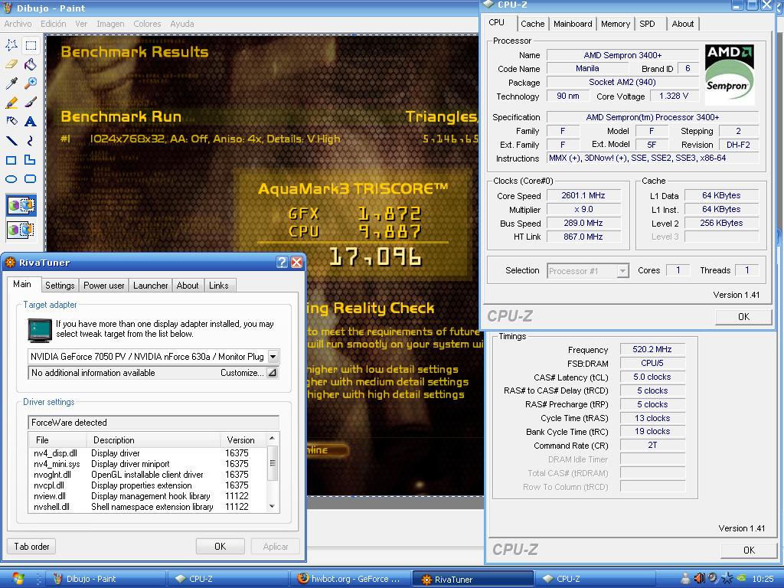Image resolution: width=784 pixels, height=588 pixels.
Task: Sort driver list by the Version column header
Action: (x=243, y=440)
